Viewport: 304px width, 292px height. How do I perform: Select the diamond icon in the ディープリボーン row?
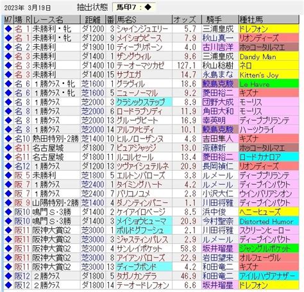8,47
